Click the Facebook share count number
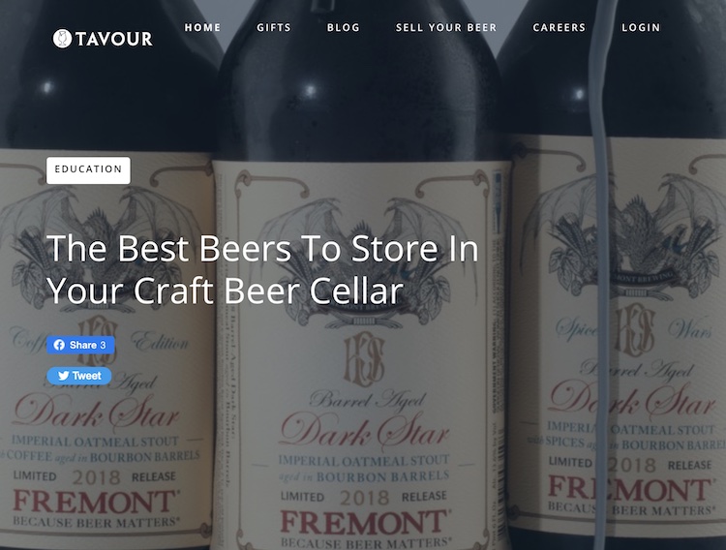 (x=103, y=345)
